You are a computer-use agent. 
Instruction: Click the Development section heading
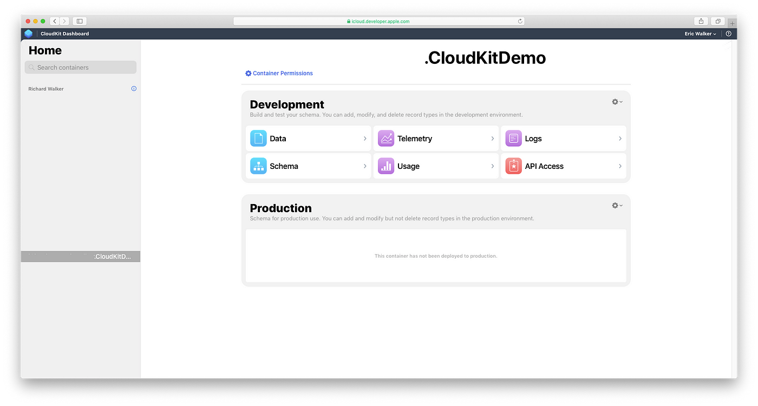click(x=287, y=104)
